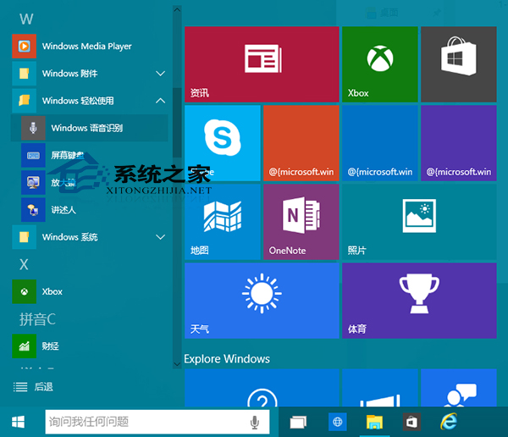508x437 pixels.
Task: Open the orange @{microsoft.win tile
Action: tap(301, 143)
